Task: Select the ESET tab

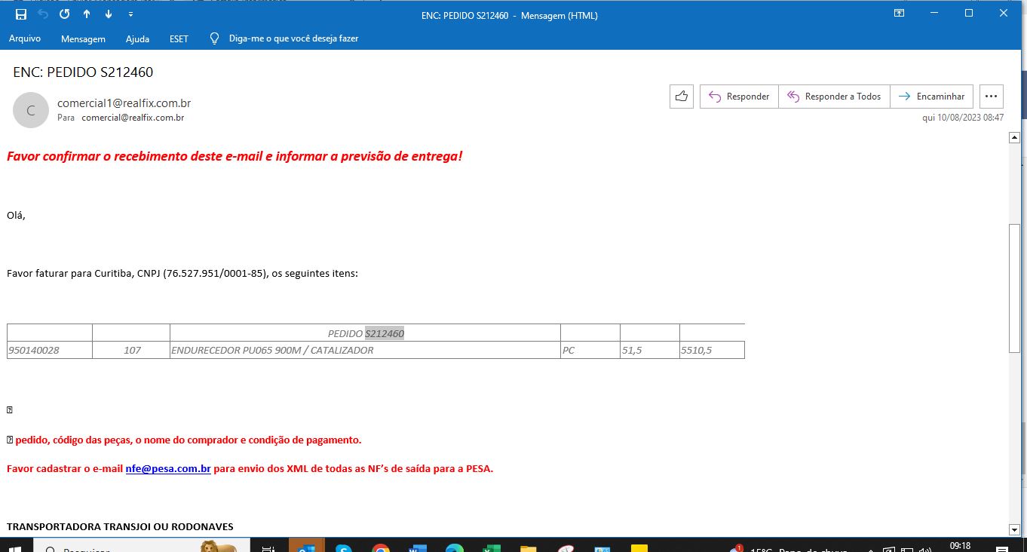Action: coord(179,38)
